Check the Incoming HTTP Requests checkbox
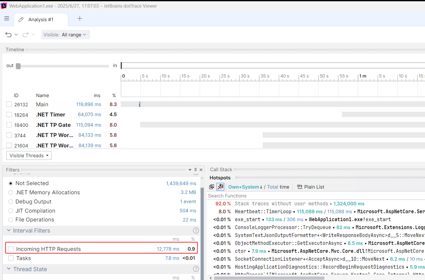This screenshot has width=425, height=280. click(x=11, y=249)
